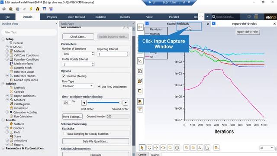The width and height of the screenshot is (277, 156).
Task: Activate the rotate view tool
Action: coord(149,147)
